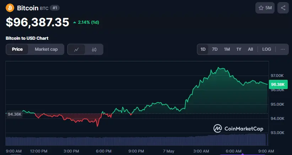Choose the All time range
Image resolution: width=292 pixels, height=155 pixels.
pos(250,49)
